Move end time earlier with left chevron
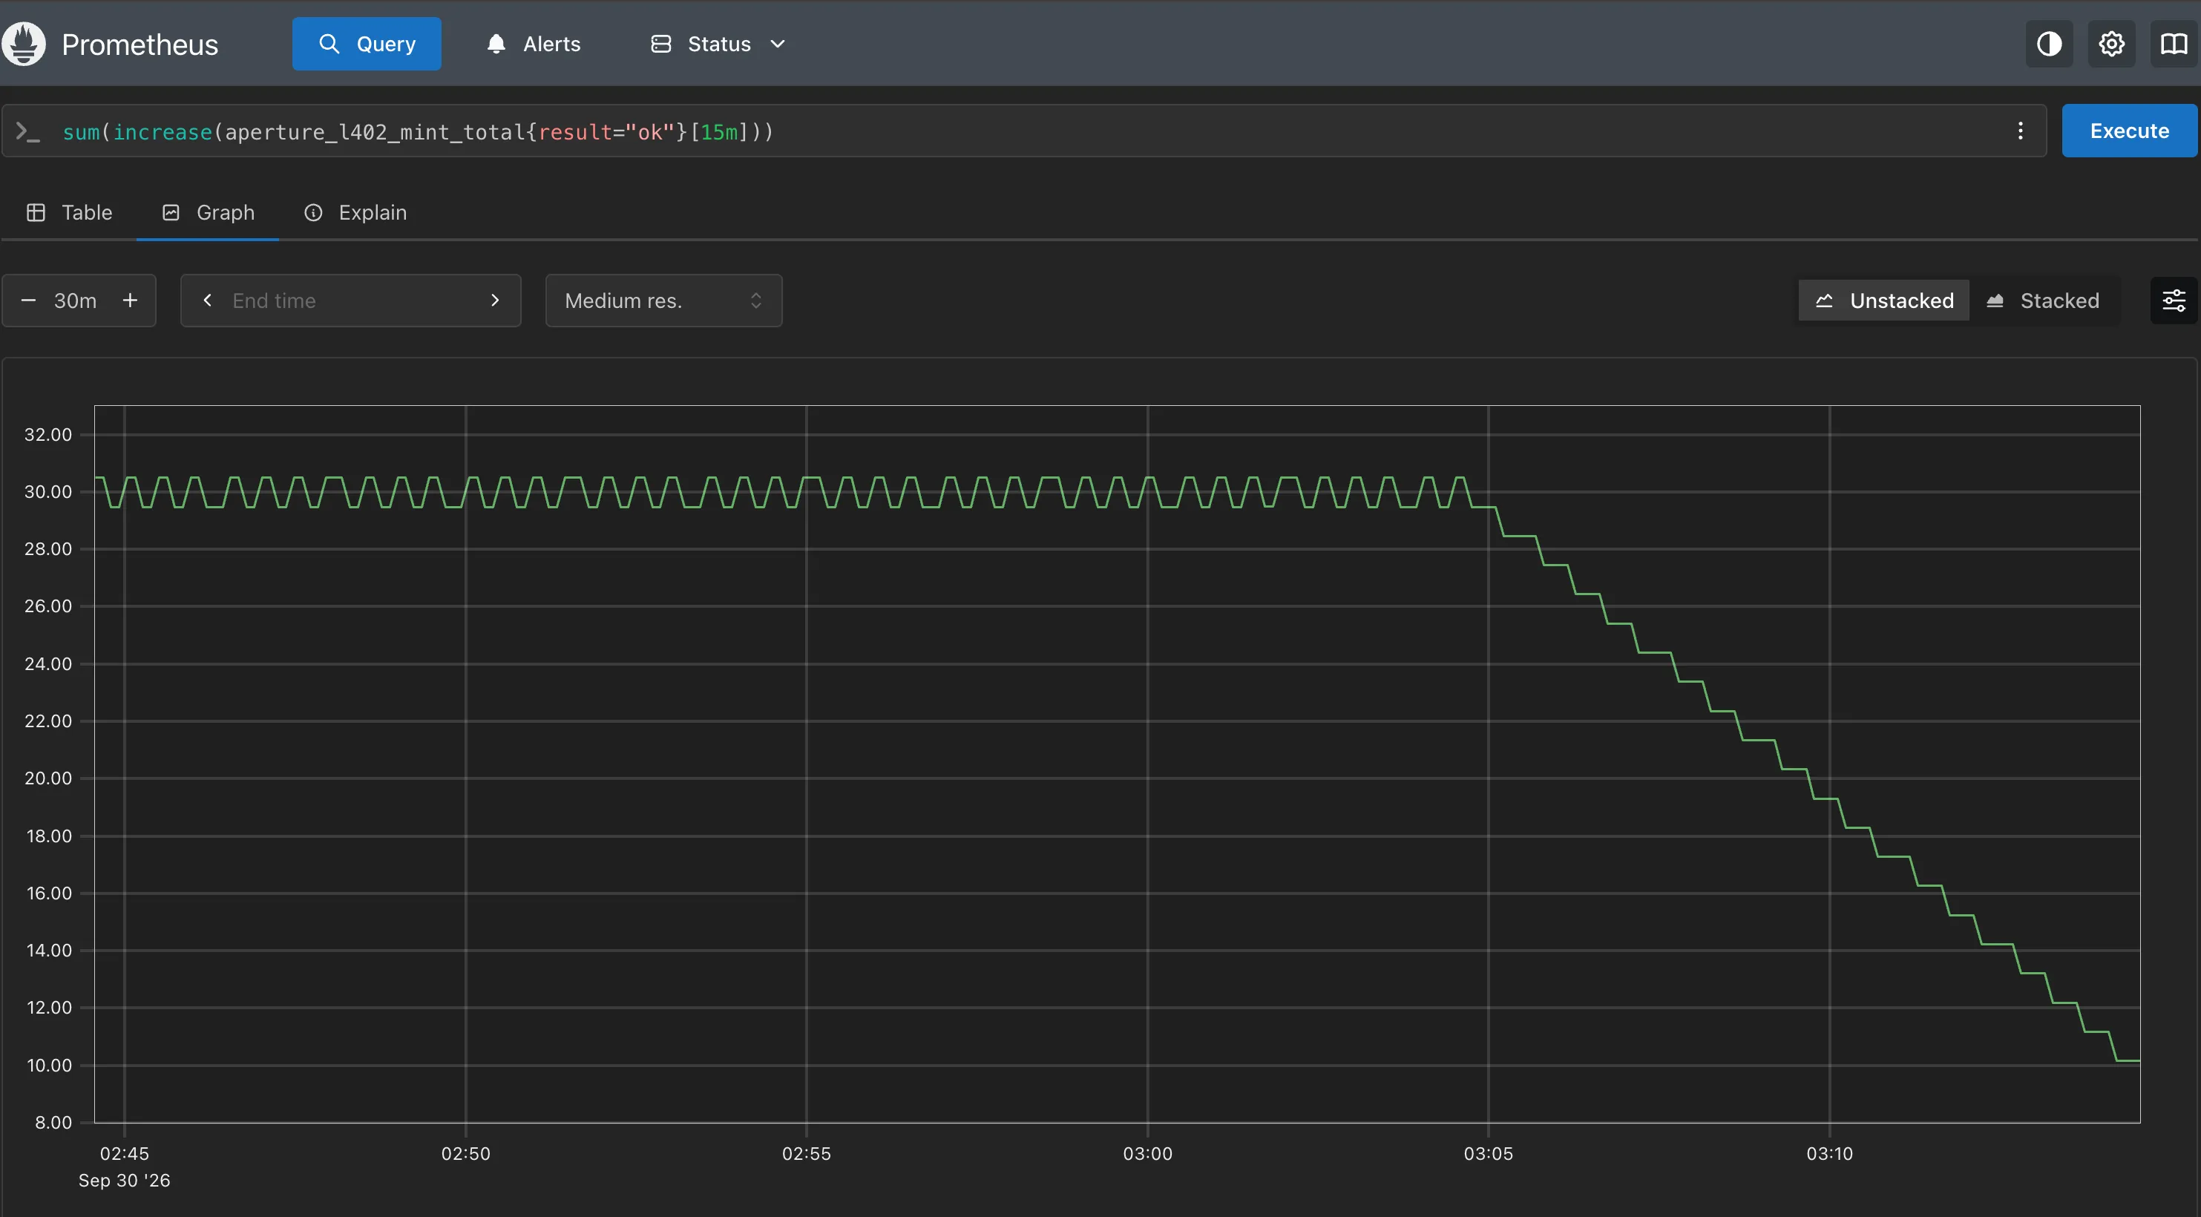Image resolution: width=2201 pixels, height=1217 pixels. pos(208,300)
